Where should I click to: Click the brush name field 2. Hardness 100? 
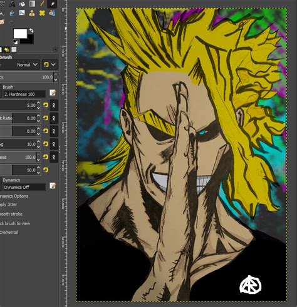(24, 94)
